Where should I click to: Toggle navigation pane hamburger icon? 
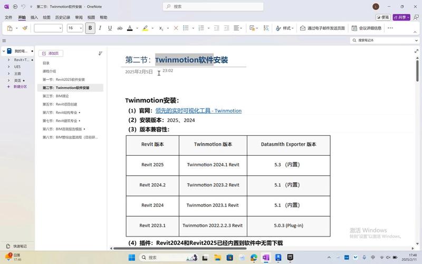(x=4, y=41)
